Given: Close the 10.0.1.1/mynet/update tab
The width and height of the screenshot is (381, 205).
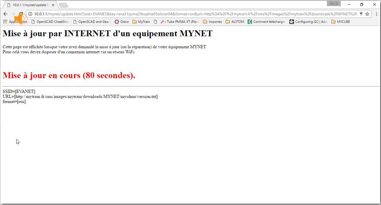Looking at the screenshot, I should [x=53, y=5].
